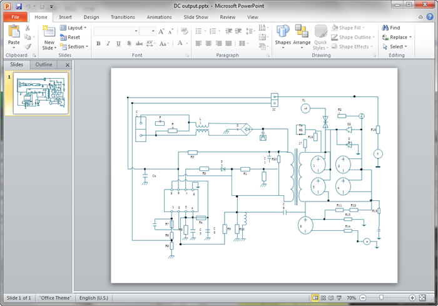Click the Paste clipboard icon
The width and height of the screenshot is (438, 306).
pos(14,31)
